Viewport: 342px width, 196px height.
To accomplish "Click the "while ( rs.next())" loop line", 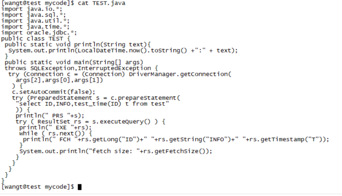I will click(x=55, y=134).
